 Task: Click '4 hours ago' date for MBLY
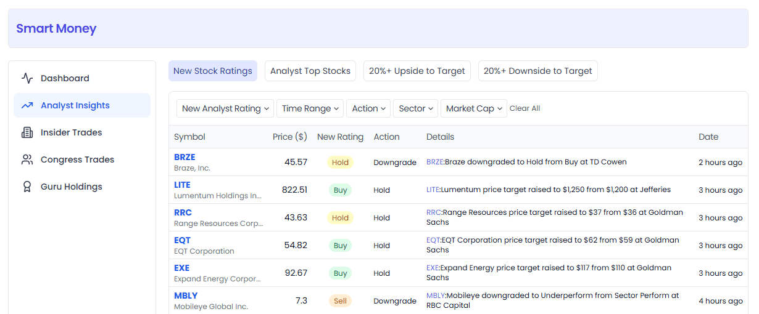coord(720,301)
